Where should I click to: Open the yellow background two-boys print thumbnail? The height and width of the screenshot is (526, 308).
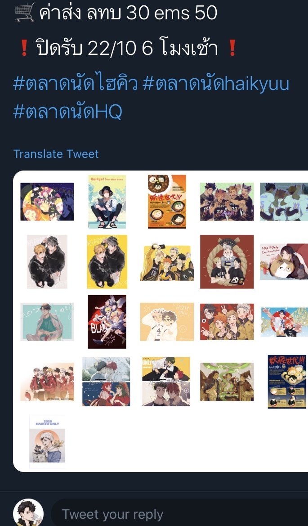click(107, 262)
